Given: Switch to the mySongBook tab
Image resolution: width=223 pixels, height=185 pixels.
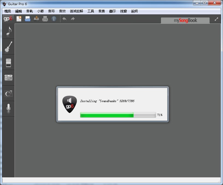Looking at the screenshot, I should [x=185, y=20].
